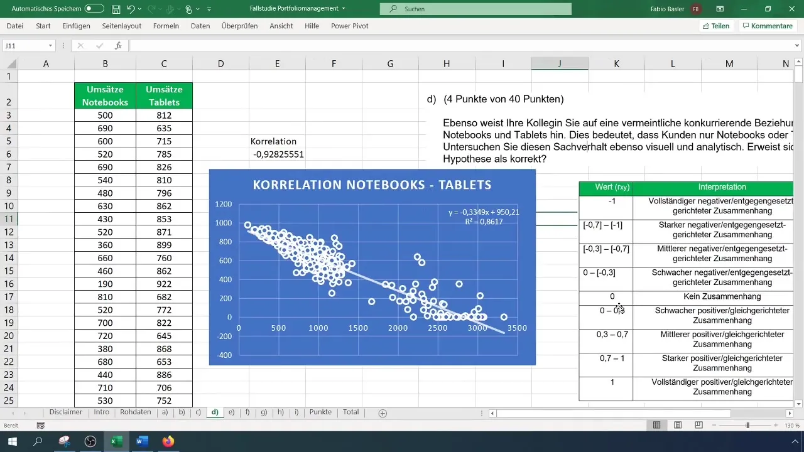The height and width of the screenshot is (452, 804).
Task: Click the insert function fx icon
Action: [x=118, y=46]
